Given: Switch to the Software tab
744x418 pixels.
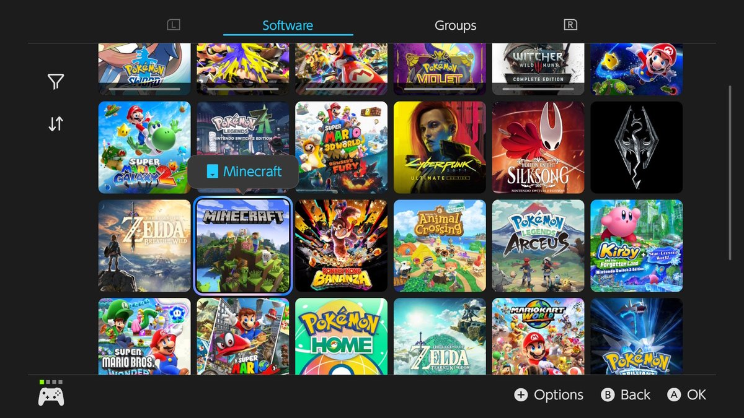Looking at the screenshot, I should click(288, 25).
